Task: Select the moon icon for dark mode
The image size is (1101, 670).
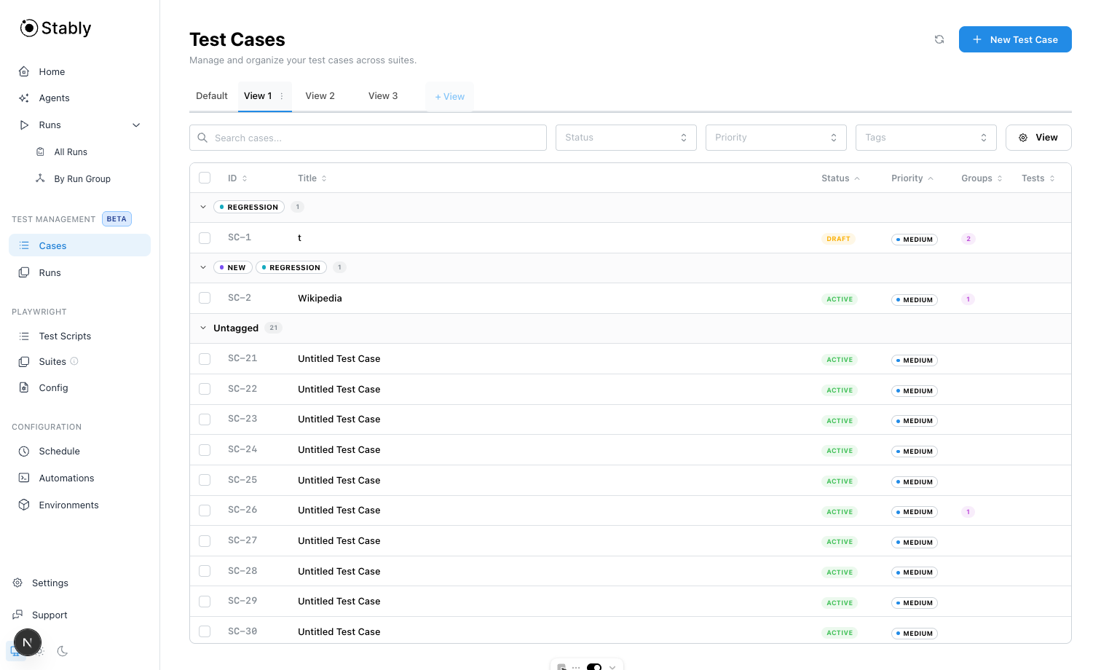Action: (x=63, y=651)
